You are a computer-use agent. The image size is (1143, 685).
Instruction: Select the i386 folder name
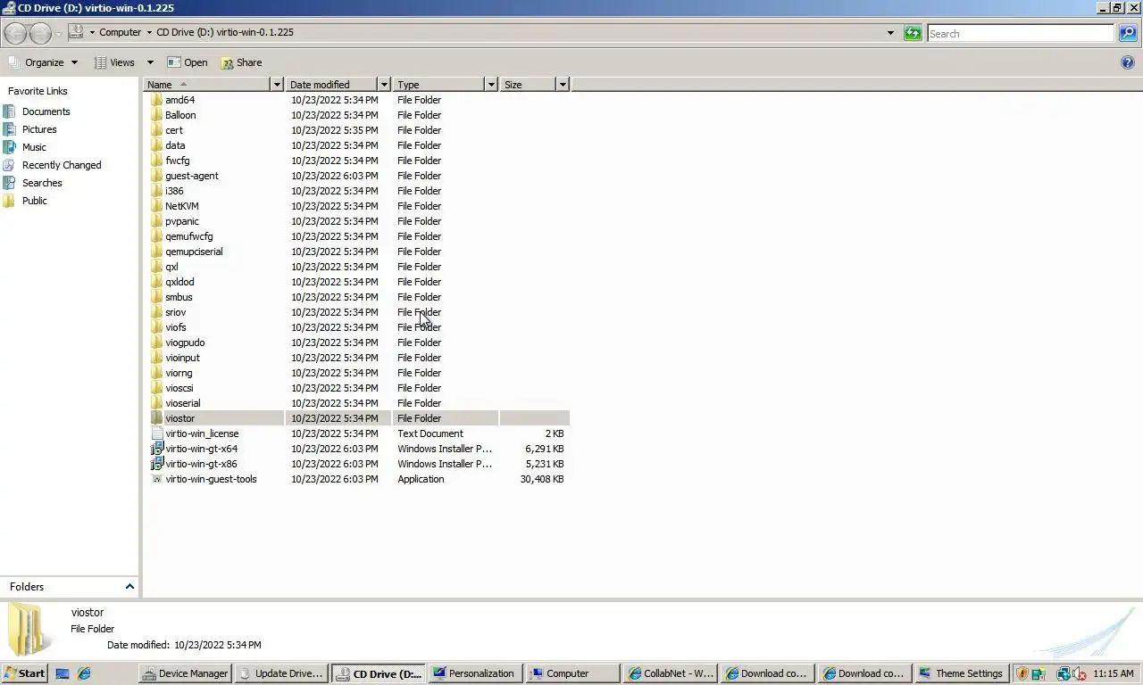pos(174,191)
